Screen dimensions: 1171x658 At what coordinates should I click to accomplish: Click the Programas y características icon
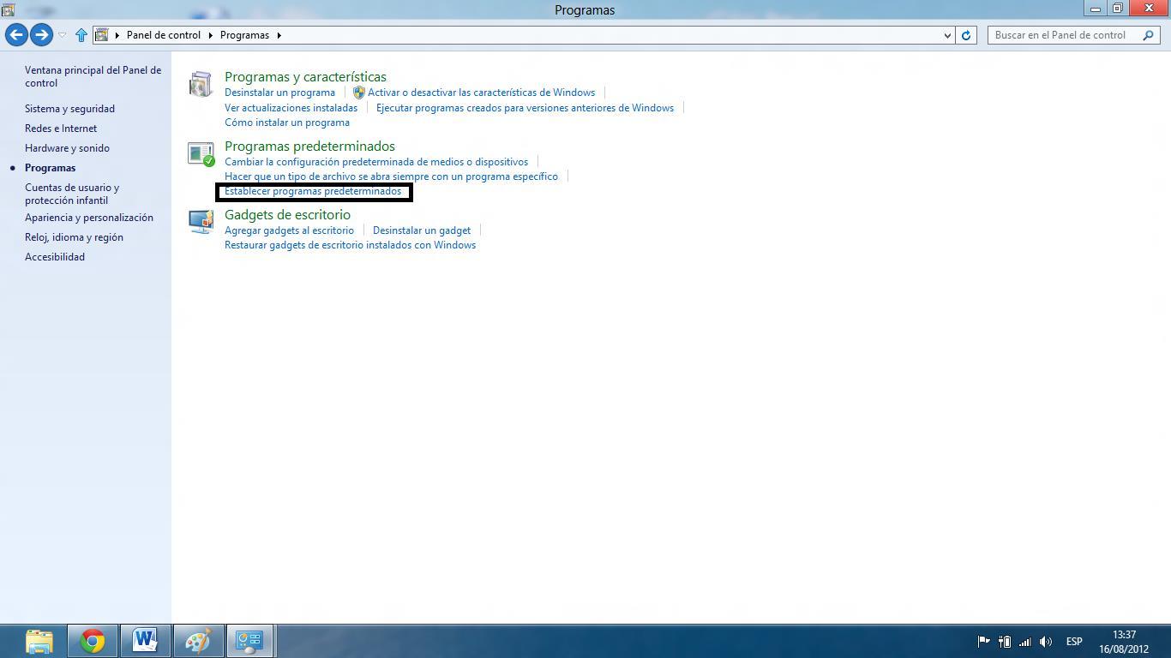[201, 84]
